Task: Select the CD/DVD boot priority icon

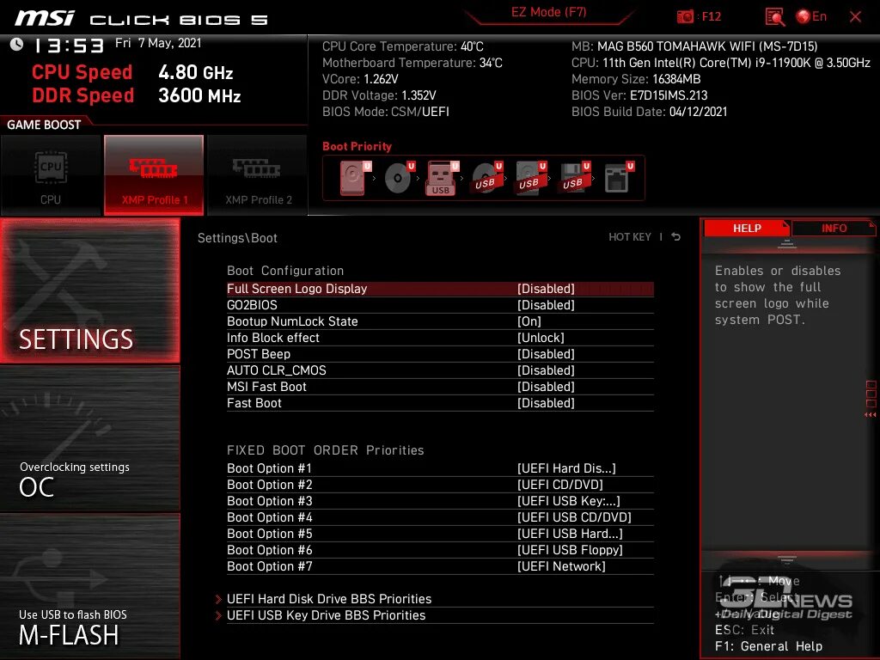Action: 400,178
